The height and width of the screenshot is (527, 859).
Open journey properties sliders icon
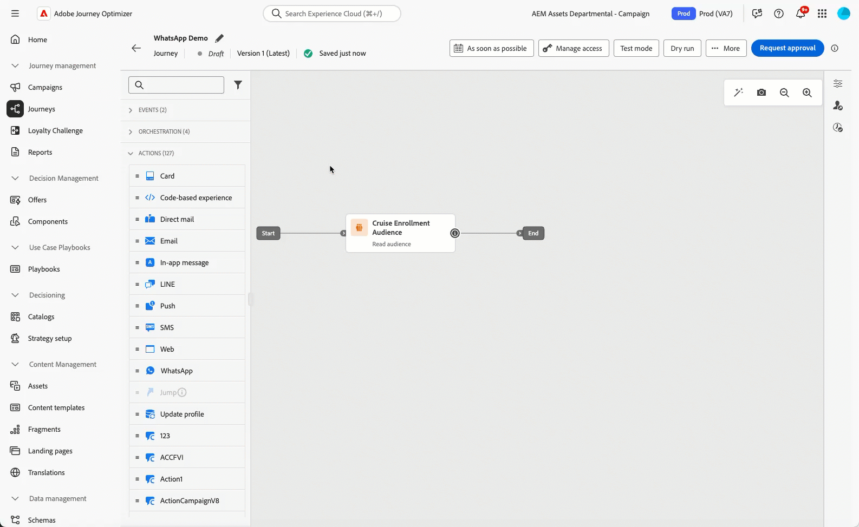coord(838,84)
